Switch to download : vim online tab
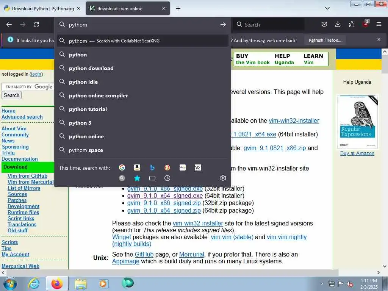Screen dimensions: 388x291 (x=128, y=9)
